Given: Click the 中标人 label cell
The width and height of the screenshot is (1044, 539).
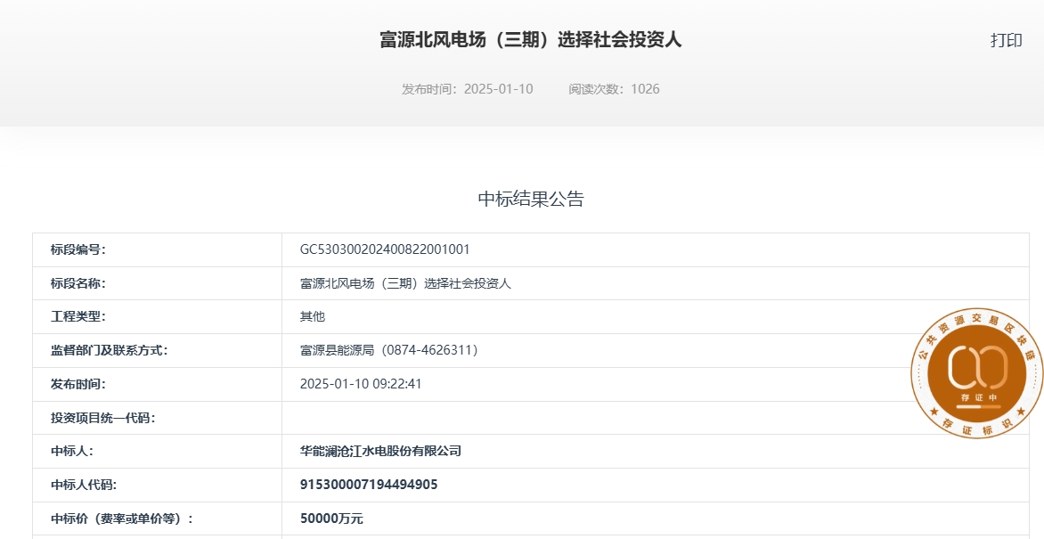Looking at the screenshot, I should 157,451.
